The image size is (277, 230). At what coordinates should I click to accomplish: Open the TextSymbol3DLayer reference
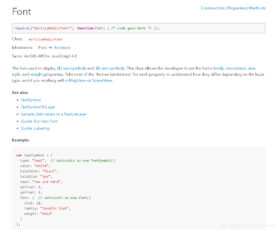pyautogui.click(x=38, y=107)
